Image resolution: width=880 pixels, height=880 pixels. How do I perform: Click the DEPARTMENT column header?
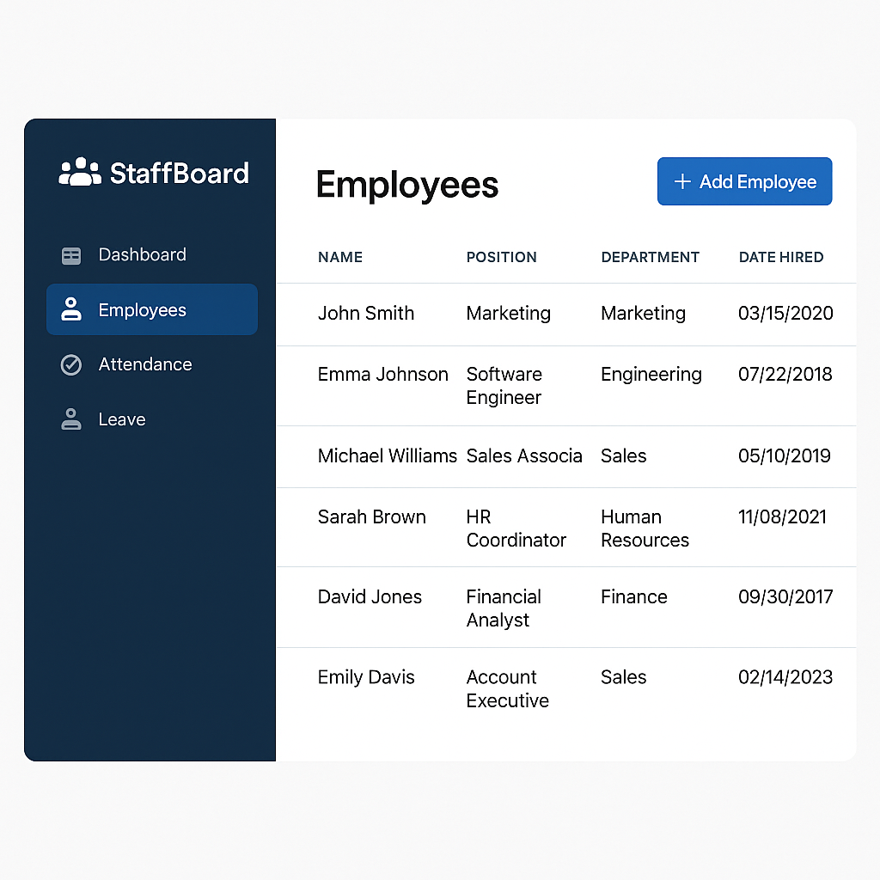pyautogui.click(x=650, y=257)
